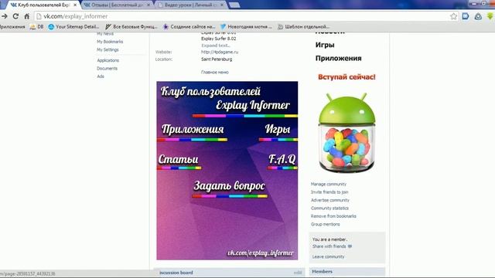Open the DB bookmark
This screenshot has height=278, width=495.
(x=36, y=27)
